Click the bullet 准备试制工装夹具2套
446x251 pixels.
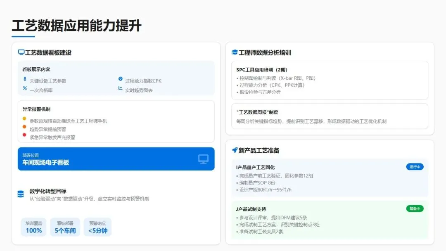[260, 232]
